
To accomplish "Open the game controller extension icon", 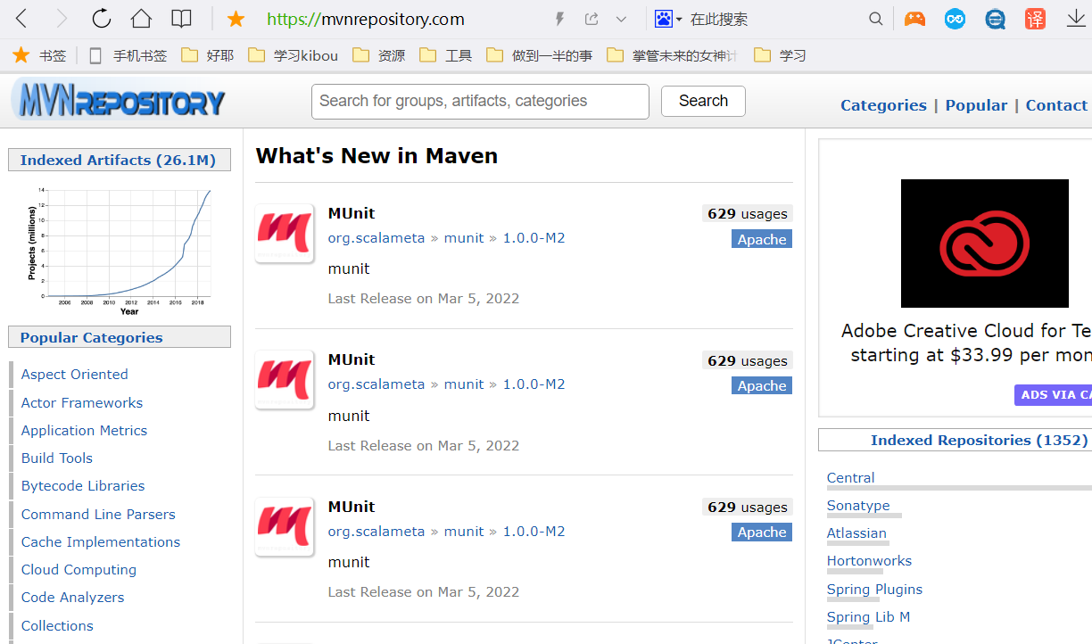I will pyautogui.click(x=914, y=19).
